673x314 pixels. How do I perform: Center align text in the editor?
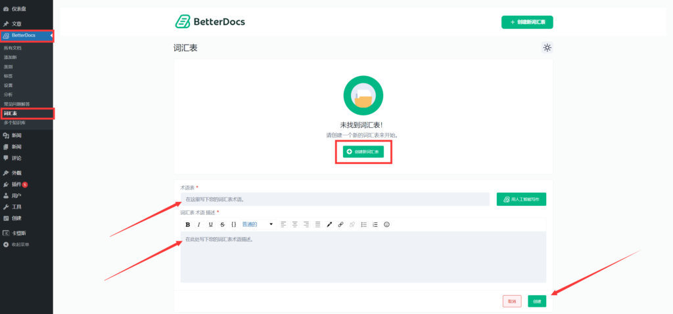point(295,224)
